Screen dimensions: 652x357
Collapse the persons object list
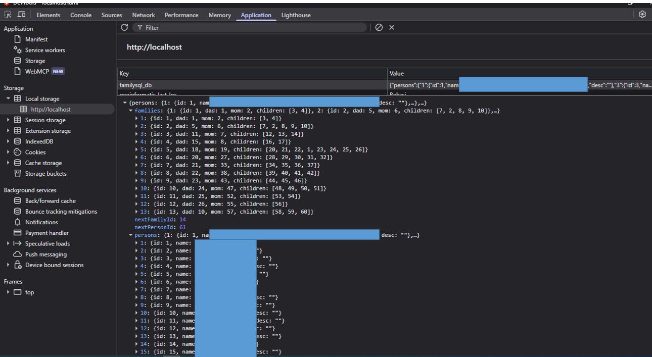131,235
